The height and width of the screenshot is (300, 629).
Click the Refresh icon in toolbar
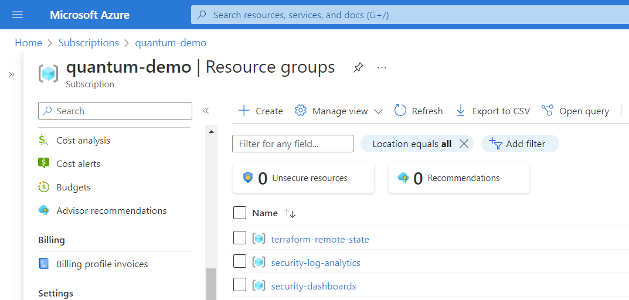(x=400, y=111)
